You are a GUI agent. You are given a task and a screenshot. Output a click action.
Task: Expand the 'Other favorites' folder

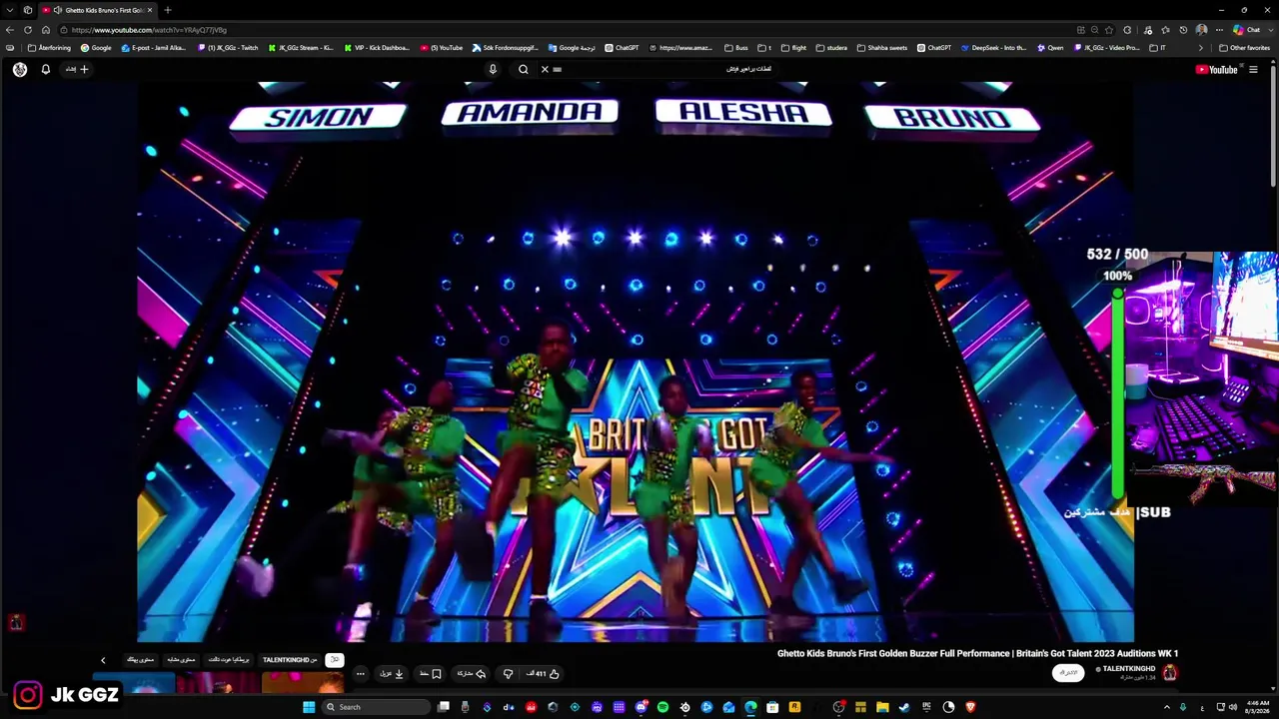point(1244,48)
